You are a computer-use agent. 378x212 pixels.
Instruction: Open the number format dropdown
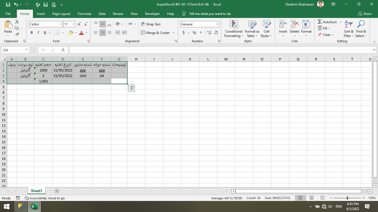[217, 24]
